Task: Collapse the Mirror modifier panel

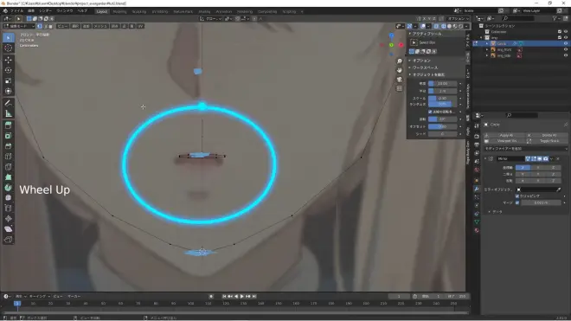Action: pos(485,159)
